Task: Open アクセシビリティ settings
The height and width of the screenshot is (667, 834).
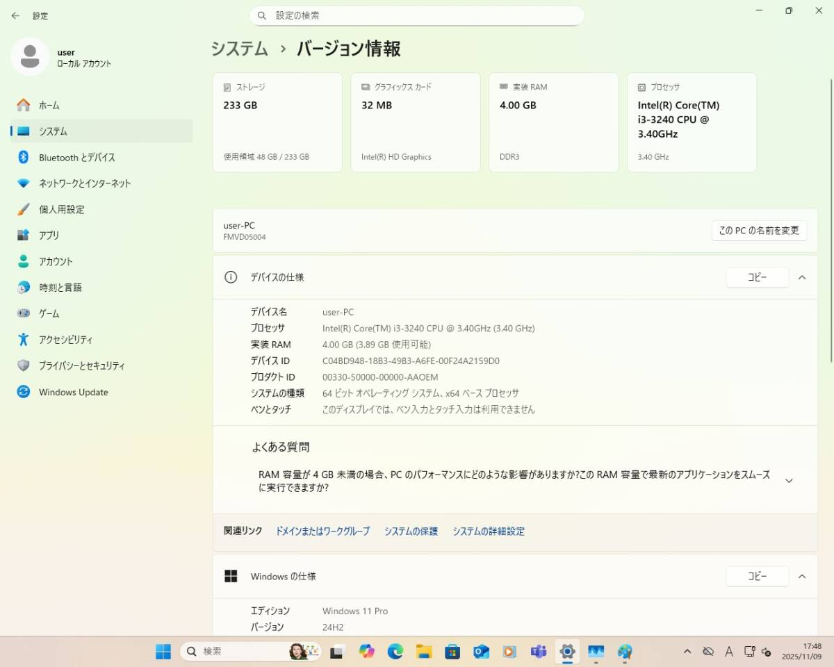Action: pos(66,339)
